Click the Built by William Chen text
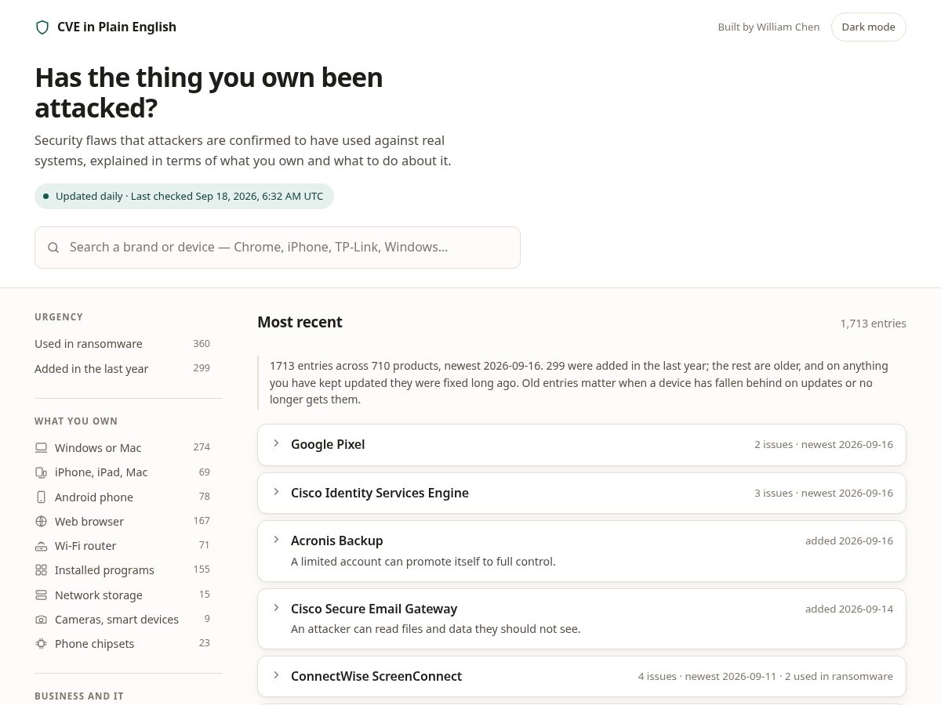The width and height of the screenshot is (941, 705). coord(768,27)
